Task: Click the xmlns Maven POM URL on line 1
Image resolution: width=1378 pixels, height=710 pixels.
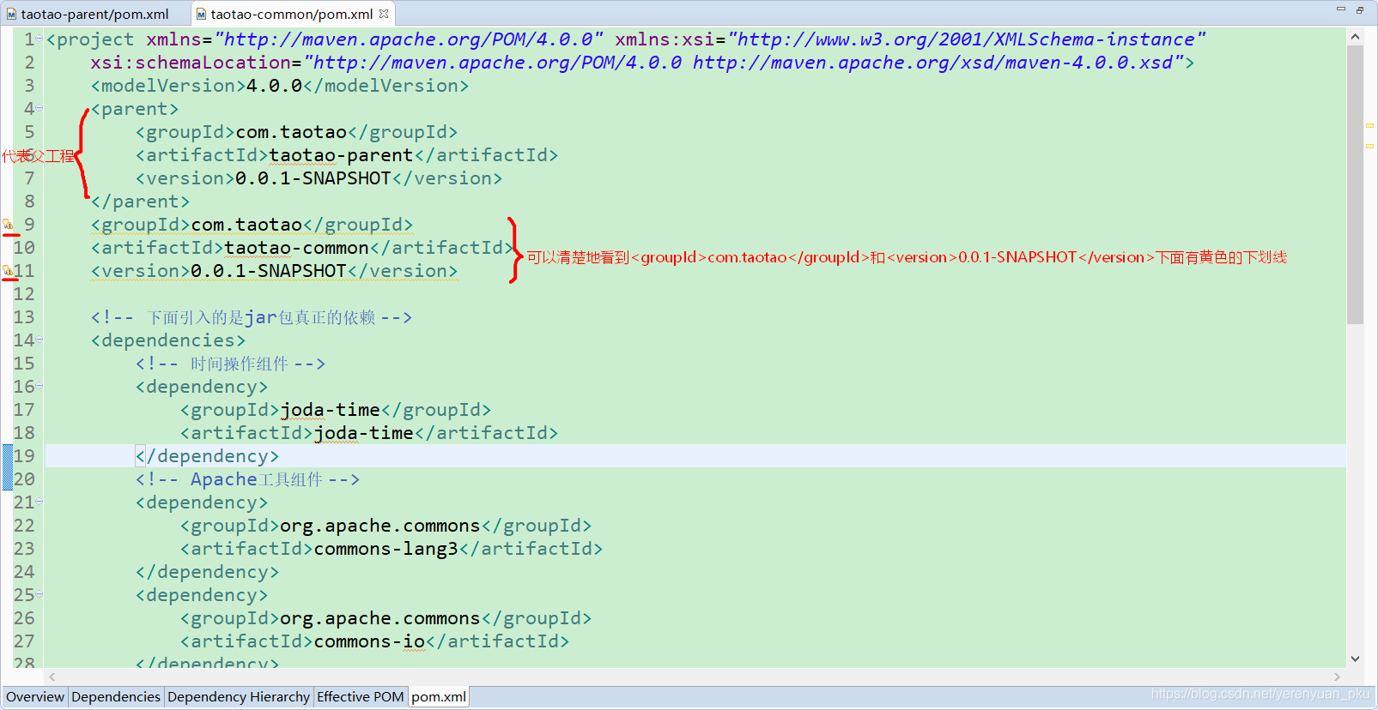Action: [x=409, y=39]
